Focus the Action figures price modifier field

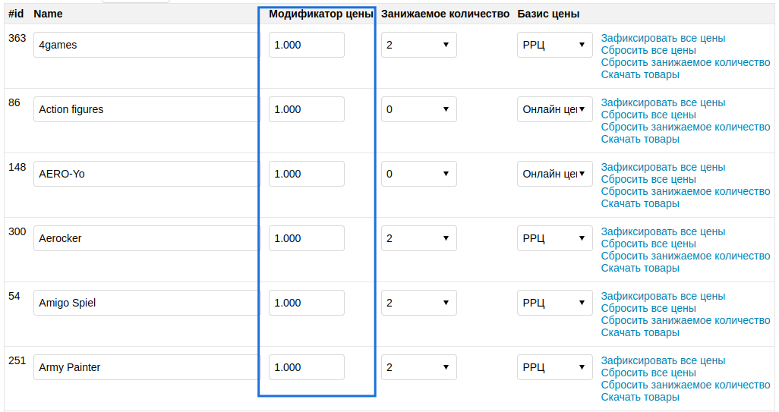coord(306,109)
